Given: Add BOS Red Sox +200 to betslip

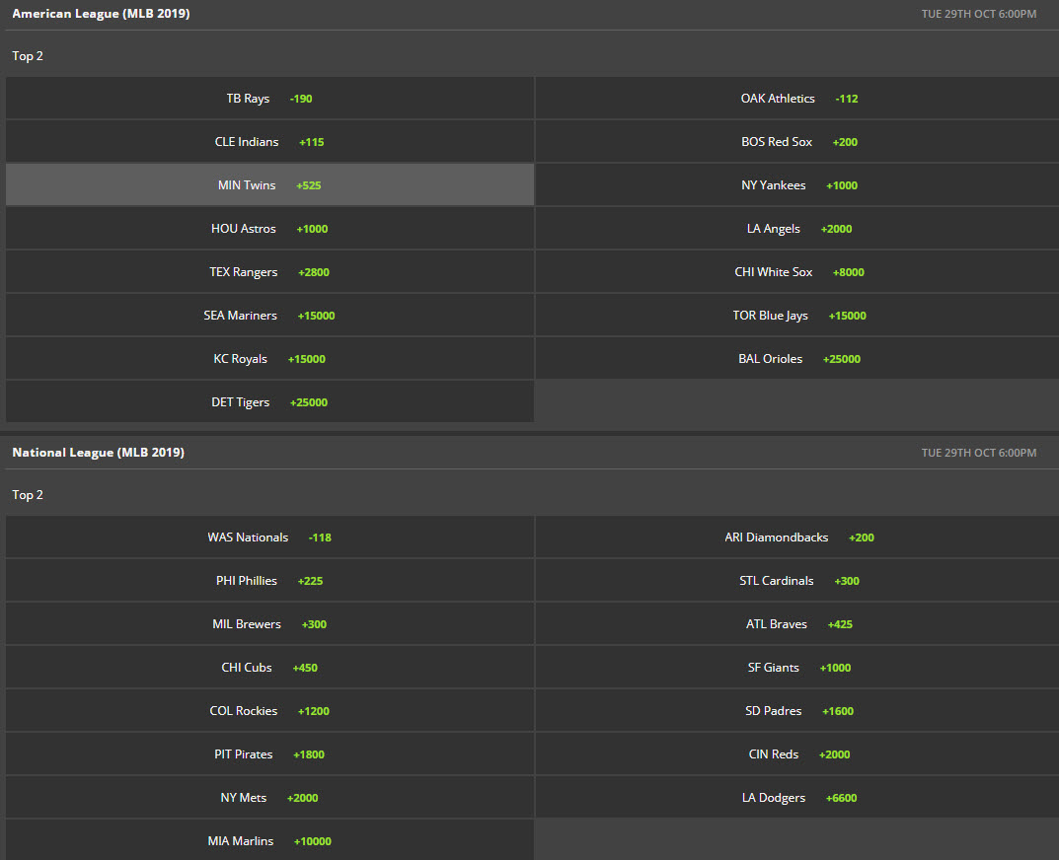Looking at the screenshot, I should [797, 142].
